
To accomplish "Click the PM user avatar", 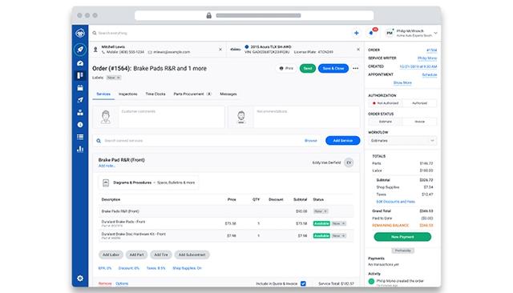I will point(390,33).
